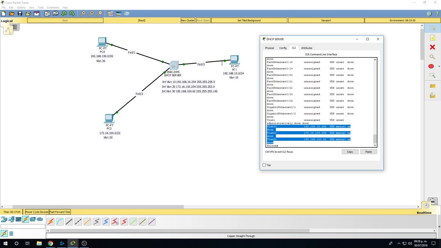441x248 pixels.
Task: Redo the action with green arrow
Action: (72, 13)
